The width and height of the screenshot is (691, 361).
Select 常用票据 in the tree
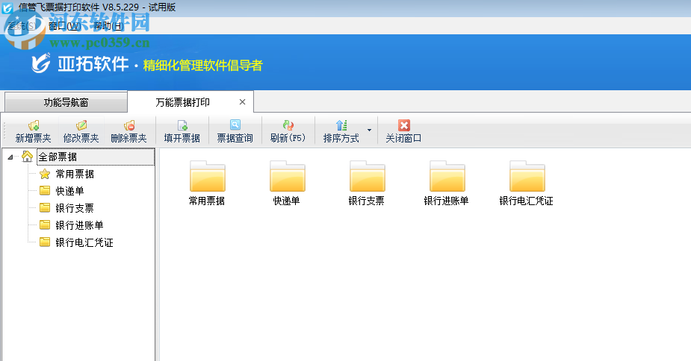[75, 174]
